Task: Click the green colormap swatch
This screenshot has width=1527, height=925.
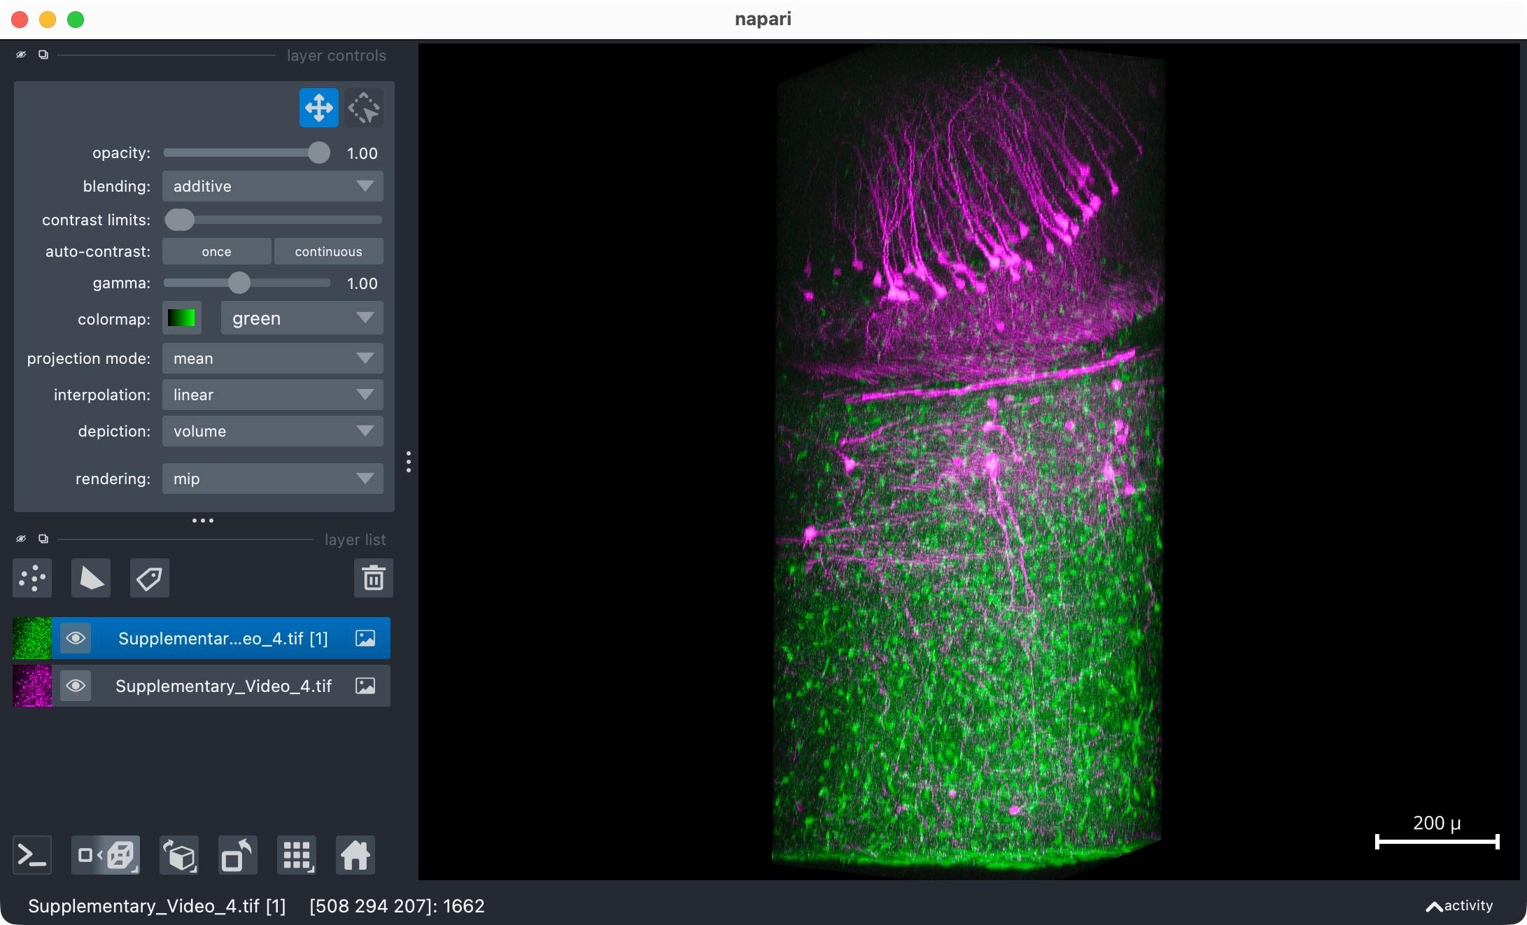Action: pyautogui.click(x=182, y=318)
